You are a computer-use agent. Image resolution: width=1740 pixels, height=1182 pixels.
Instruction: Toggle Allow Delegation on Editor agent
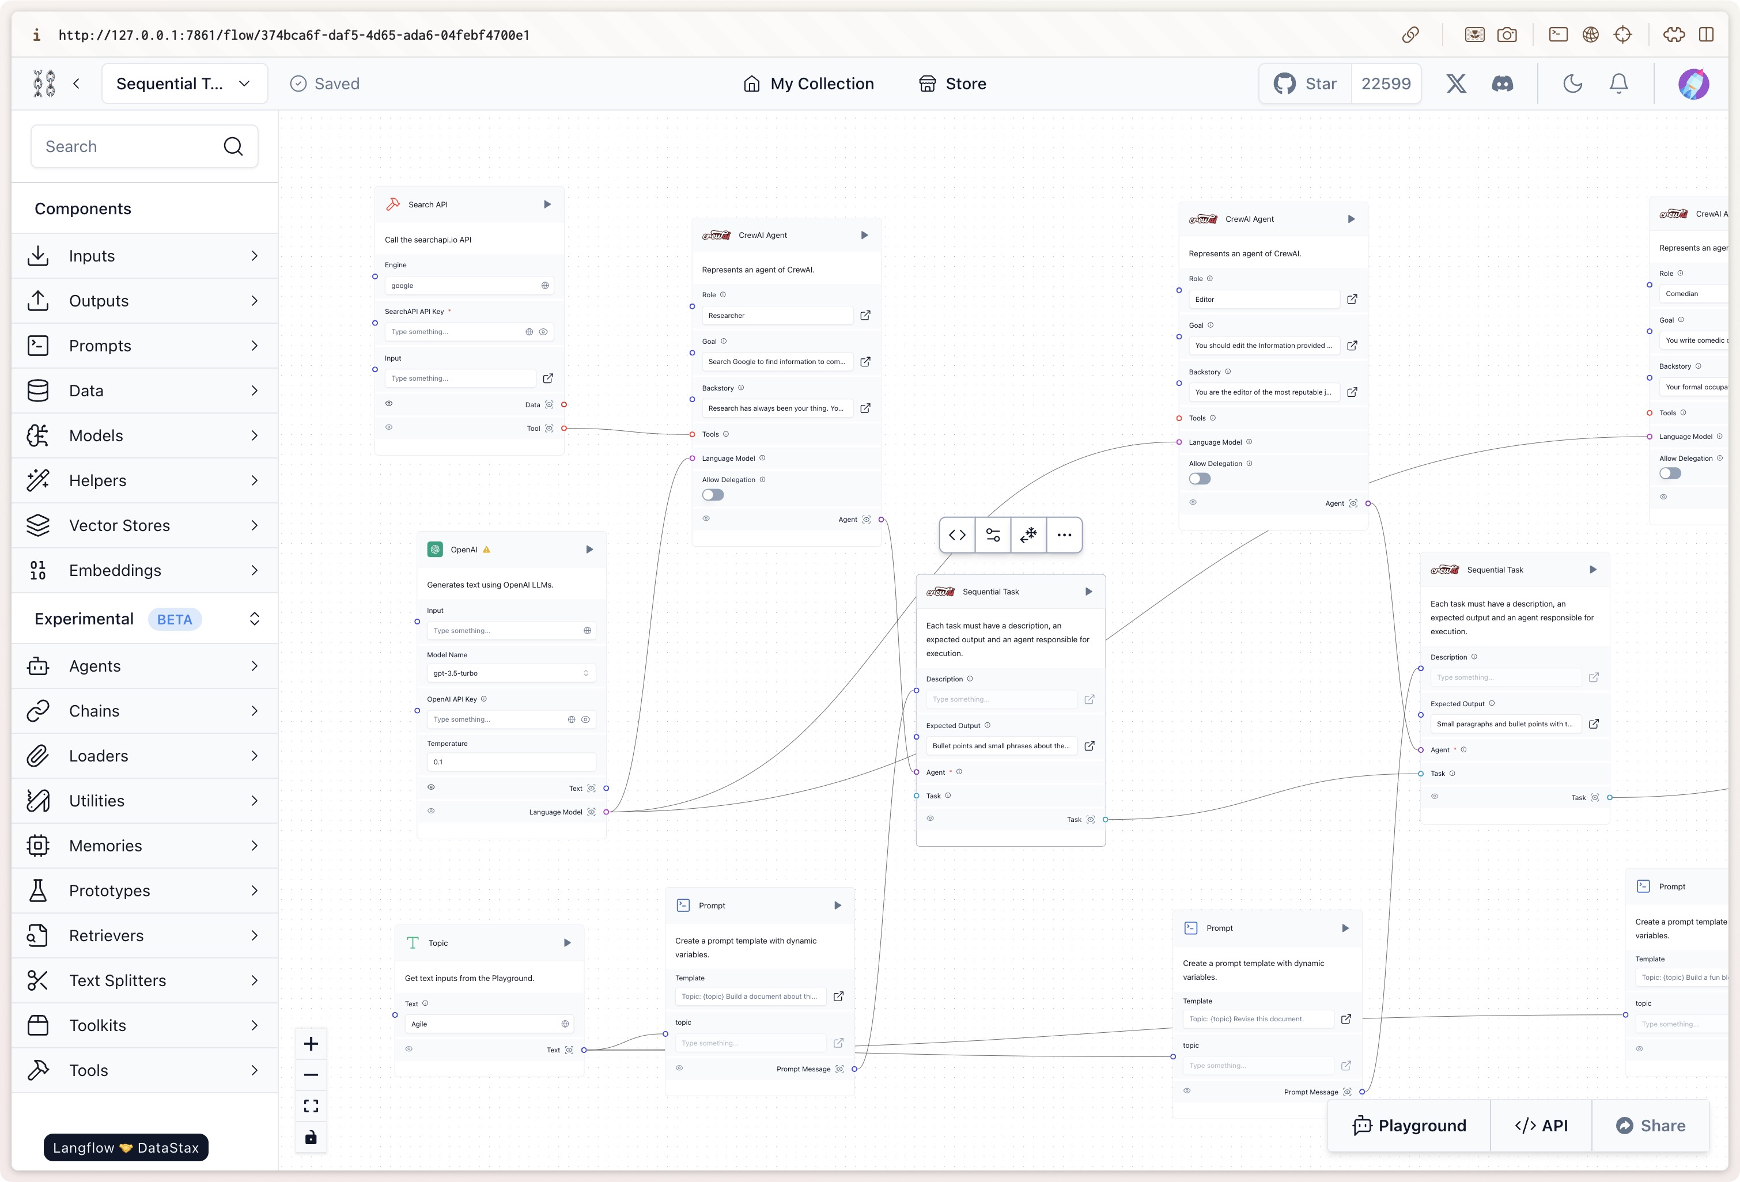click(x=1200, y=478)
